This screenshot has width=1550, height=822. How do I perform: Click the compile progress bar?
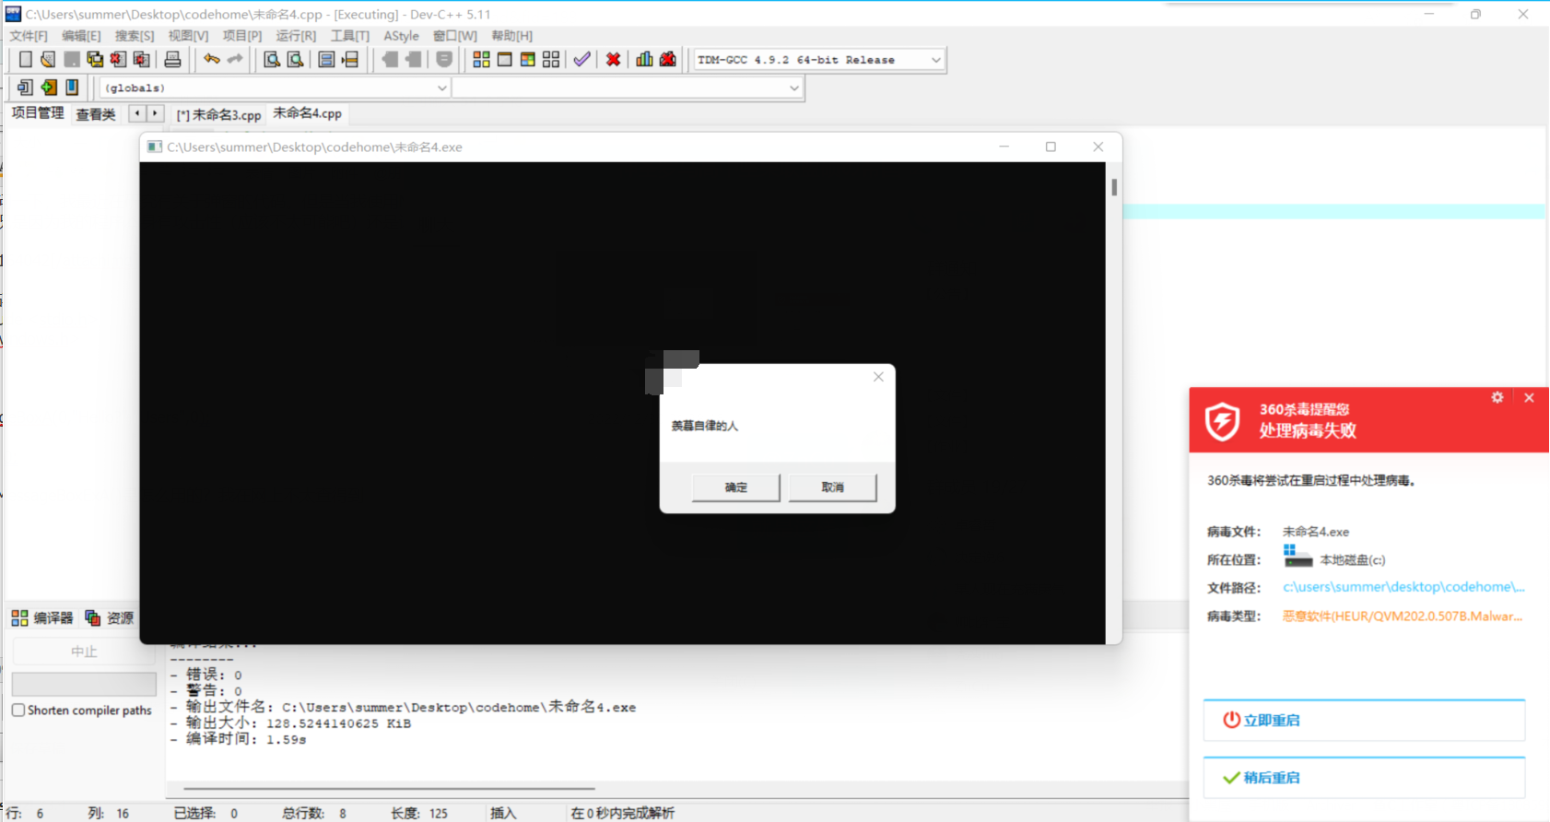tap(84, 684)
